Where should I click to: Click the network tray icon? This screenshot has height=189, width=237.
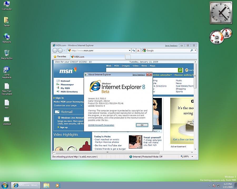click(x=218, y=186)
